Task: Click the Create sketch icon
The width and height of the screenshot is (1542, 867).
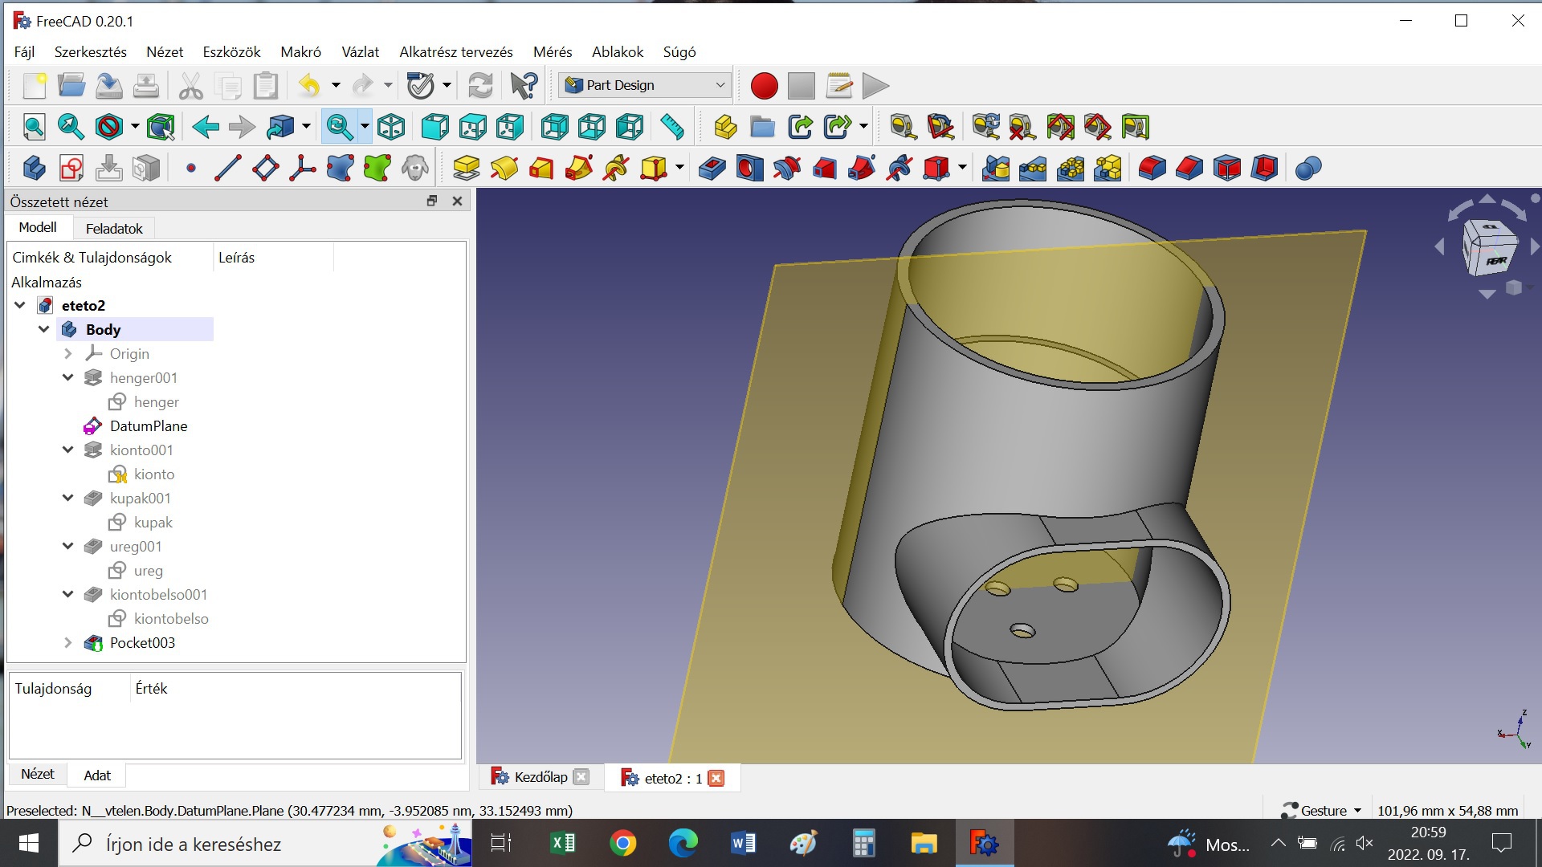Action: pos(71,169)
